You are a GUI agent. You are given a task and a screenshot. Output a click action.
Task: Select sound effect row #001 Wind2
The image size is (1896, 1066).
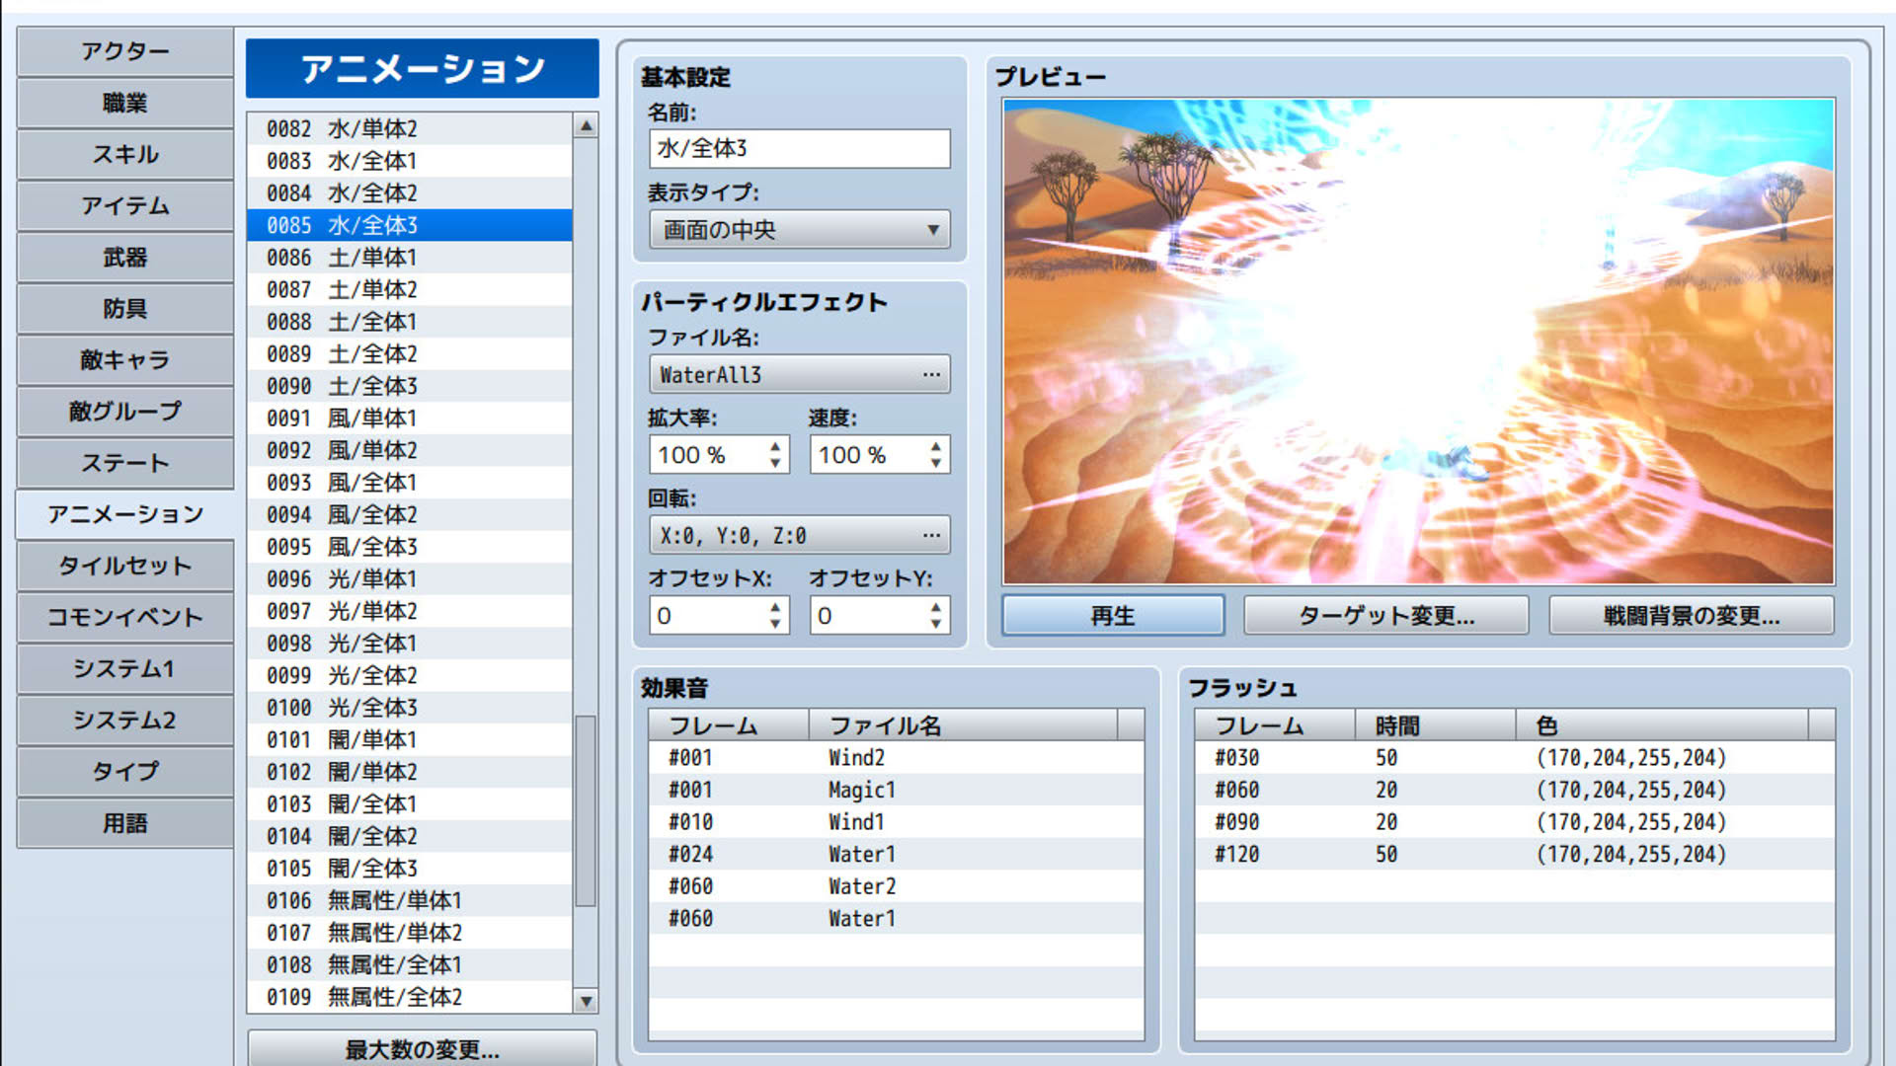[x=896, y=758]
